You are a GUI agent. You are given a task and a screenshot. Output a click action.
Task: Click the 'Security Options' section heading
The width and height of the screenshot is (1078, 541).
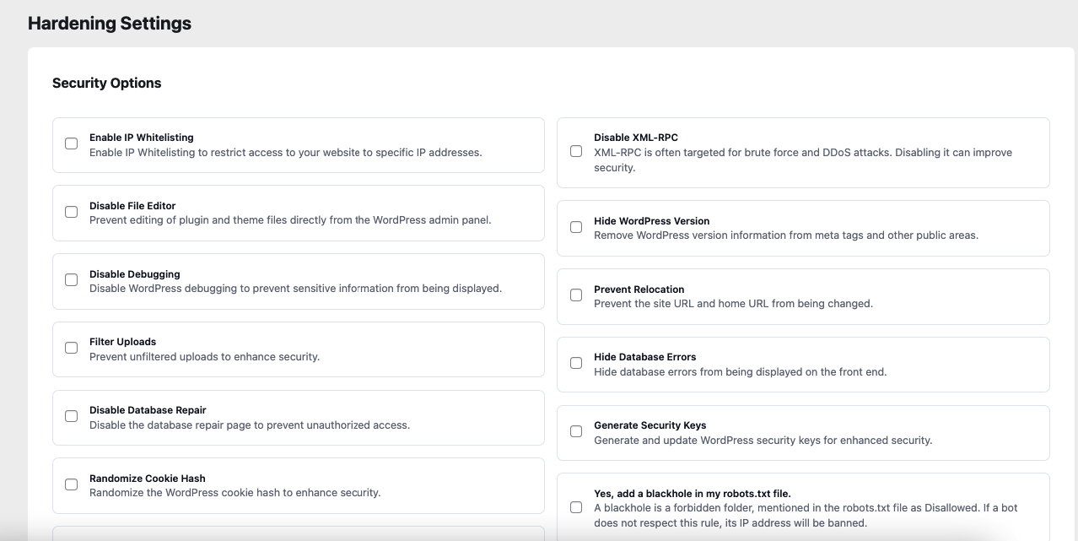coord(106,83)
